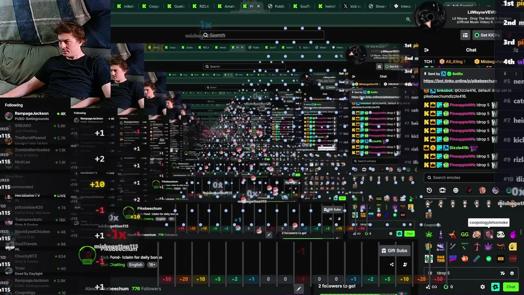The image size is (524, 295).
Task: Pick the HYPE emote
Action: coord(477,259)
